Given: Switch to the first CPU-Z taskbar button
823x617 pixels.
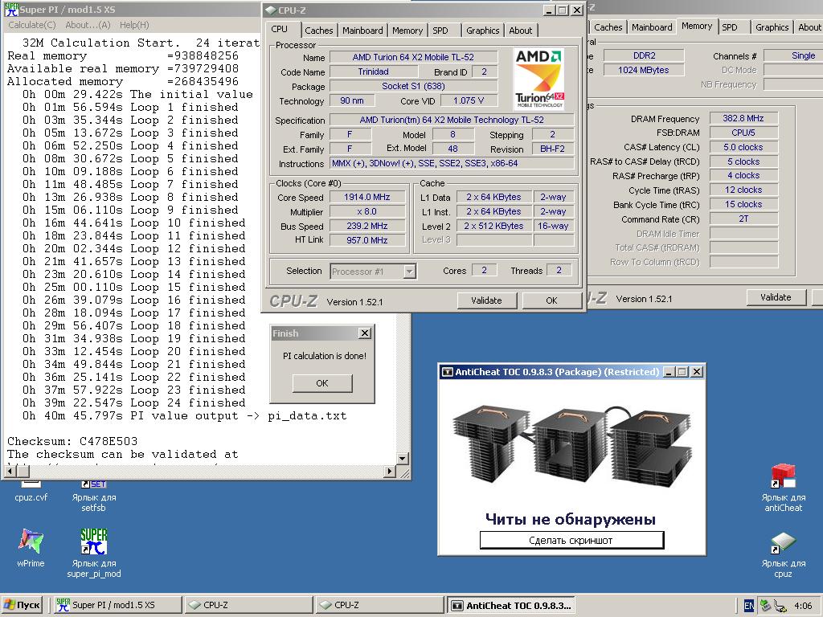Looking at the screenshot, I should [248, 605].
